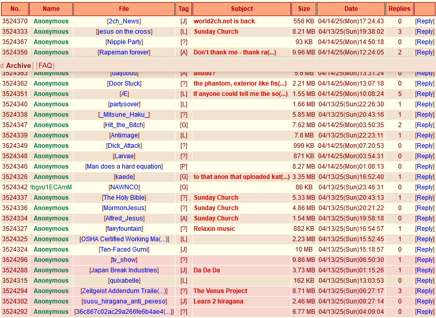
Task: Click the 10 MB size cell
Action: pos(304,250)
